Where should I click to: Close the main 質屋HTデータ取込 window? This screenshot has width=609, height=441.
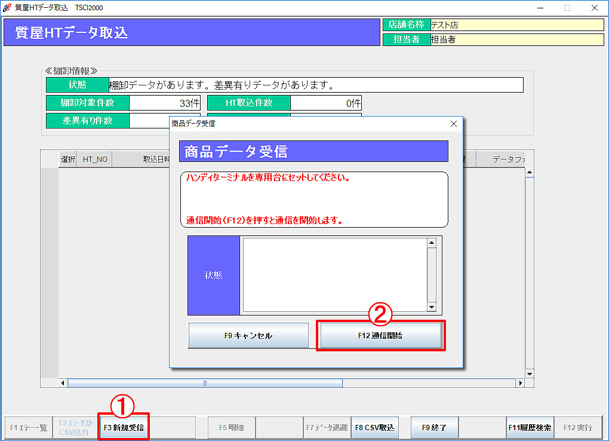pyautogui.click(x=595, y=8)
